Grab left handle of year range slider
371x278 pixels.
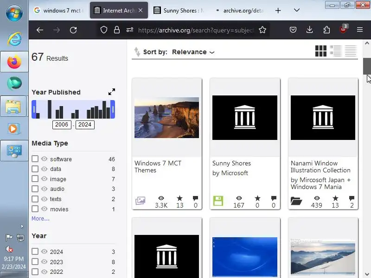pyautogui.click(x=34, y=109)
